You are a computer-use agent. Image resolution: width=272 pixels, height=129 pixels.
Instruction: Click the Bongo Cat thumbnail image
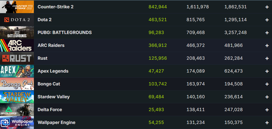pos(17,84)
